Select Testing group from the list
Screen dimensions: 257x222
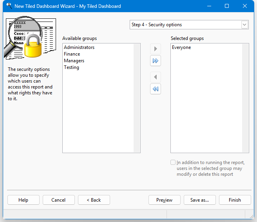tap(72, 67)
